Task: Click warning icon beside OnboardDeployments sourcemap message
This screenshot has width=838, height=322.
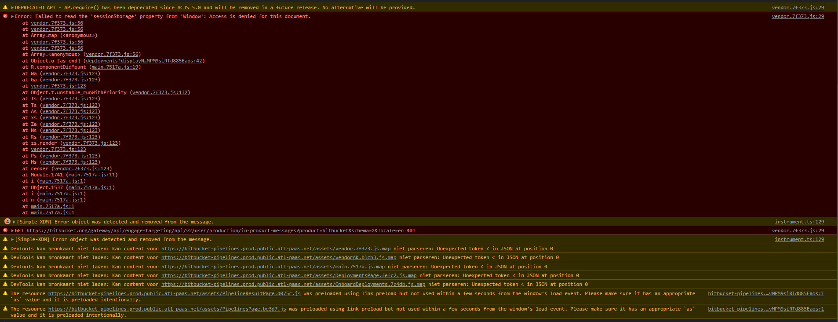Action: [x=5, y=284]
